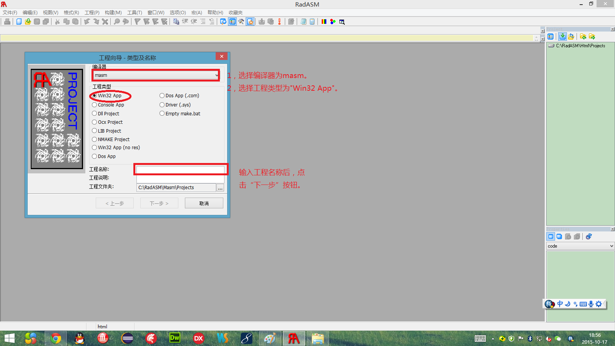Viewport: 615px width, 346px height.
Task: Click the 工程名称 project name field
Action: 180,170
